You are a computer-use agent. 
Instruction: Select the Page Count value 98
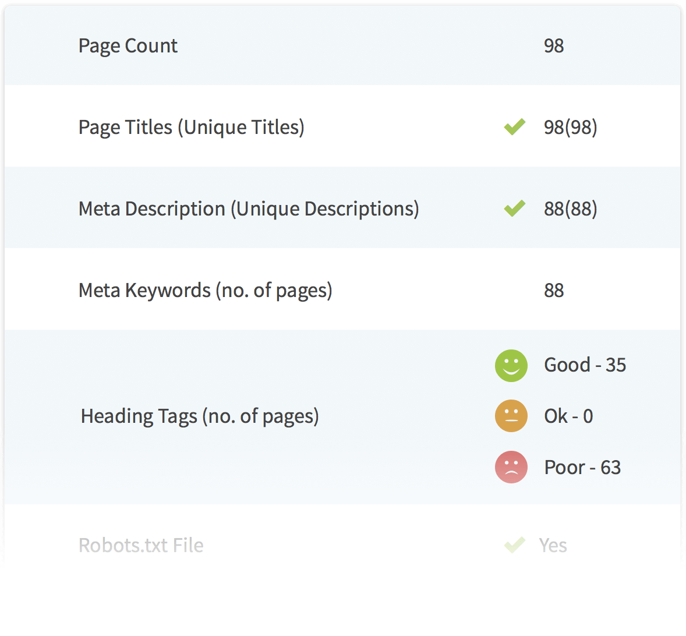(554, 46)
